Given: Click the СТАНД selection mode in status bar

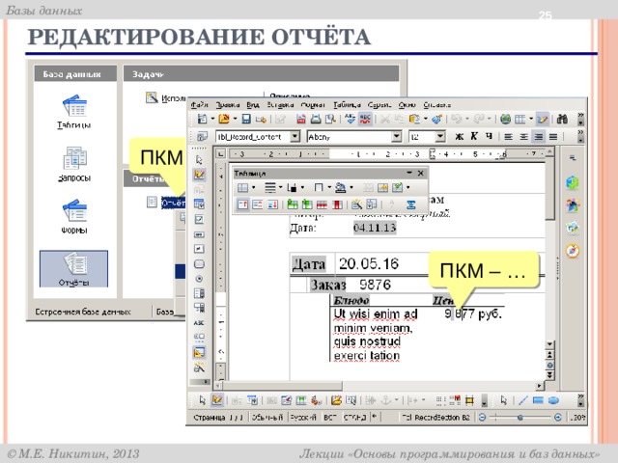Looking at the screenshot, I should point(354,417).
